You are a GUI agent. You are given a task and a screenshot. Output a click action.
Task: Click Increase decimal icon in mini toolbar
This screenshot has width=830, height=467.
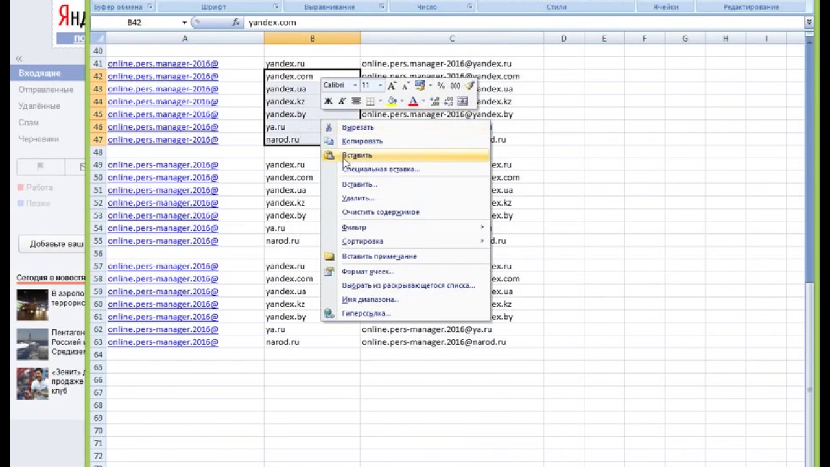click(x=434, y=101)
